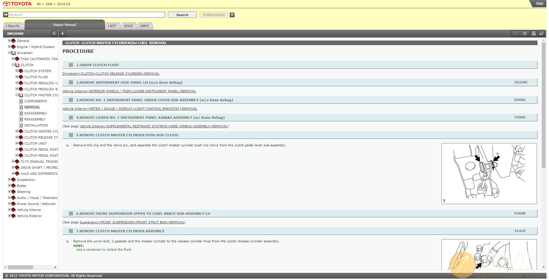Expand the TX6A automatic transmission node

(x=13, y=59)
